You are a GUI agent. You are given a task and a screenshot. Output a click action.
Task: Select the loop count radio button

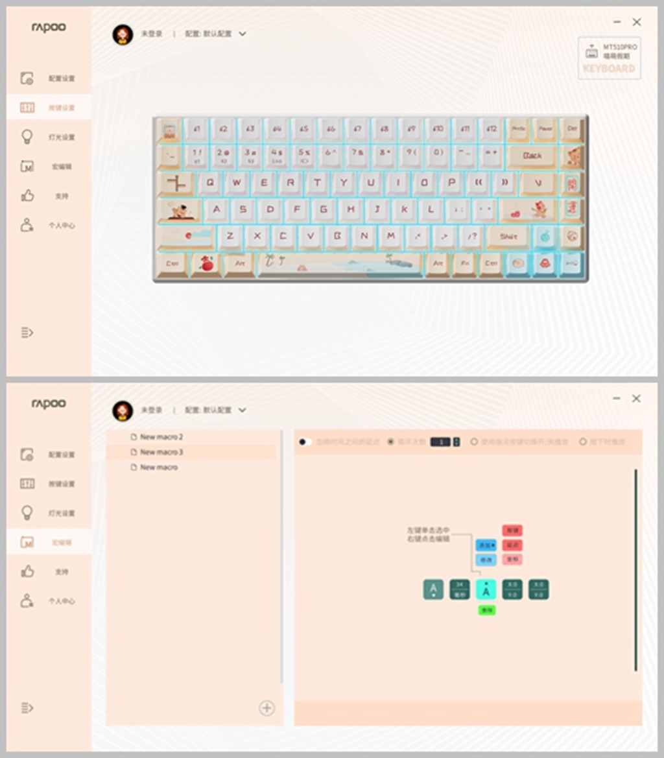click(390, 442)
